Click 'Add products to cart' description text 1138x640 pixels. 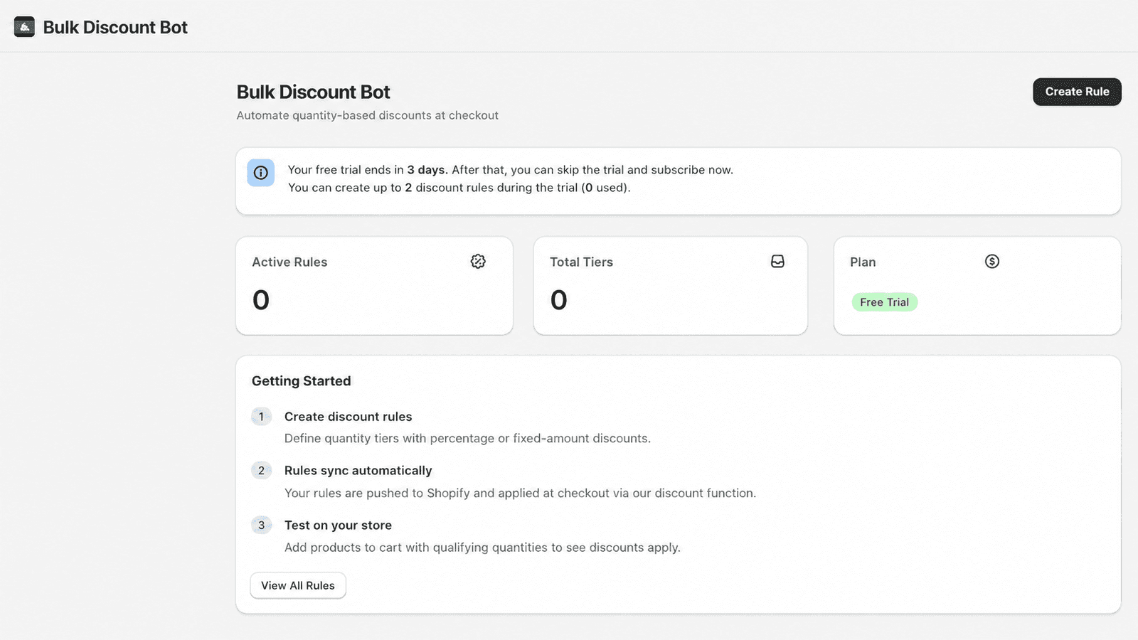482,548
